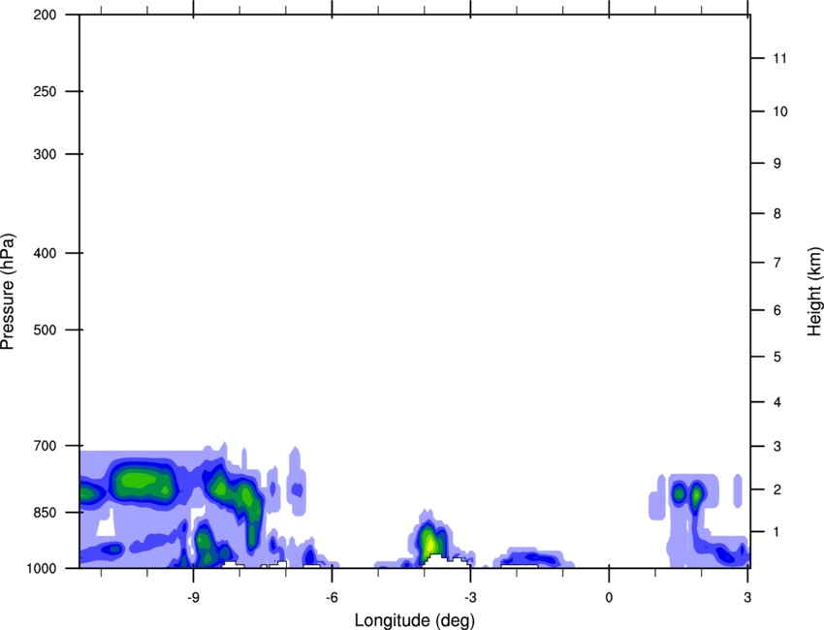
Task: Click the 'Longitude (deg)' axis title
Action: [x=415, y=620]
